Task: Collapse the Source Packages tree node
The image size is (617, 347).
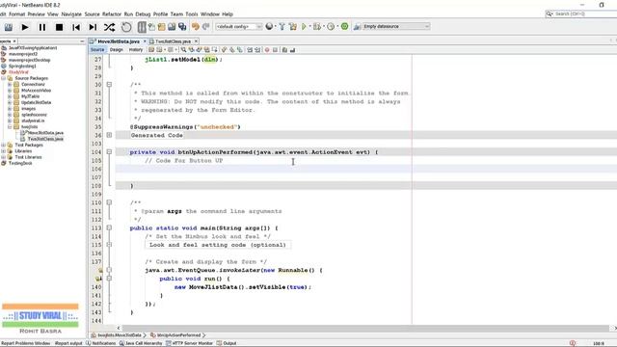Action: coord(4,78)
